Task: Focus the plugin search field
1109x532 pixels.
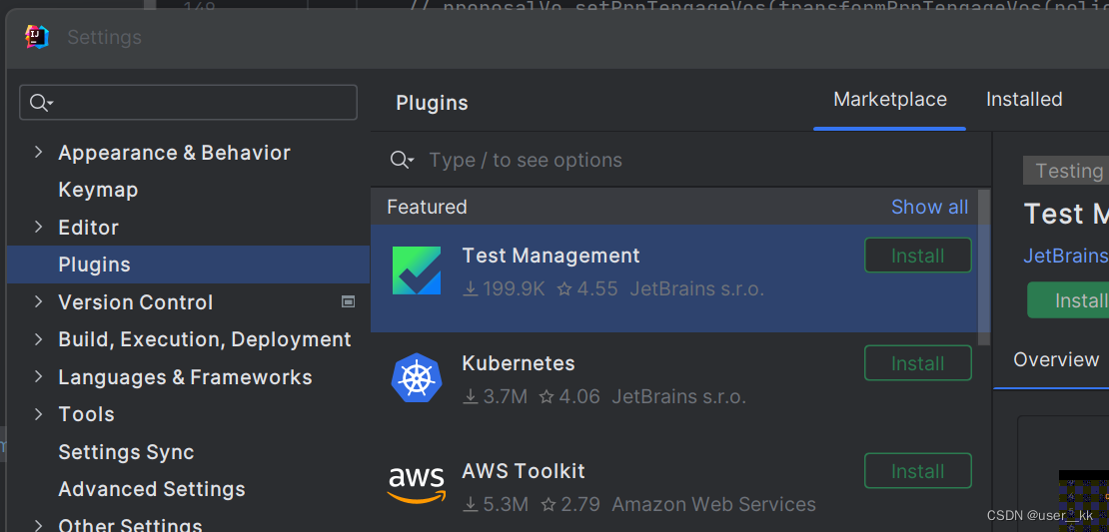Action: pos(689,161)
